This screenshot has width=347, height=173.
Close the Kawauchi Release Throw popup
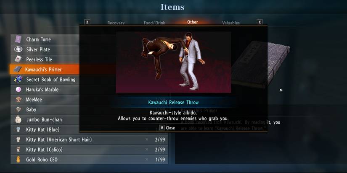[167, 128]
